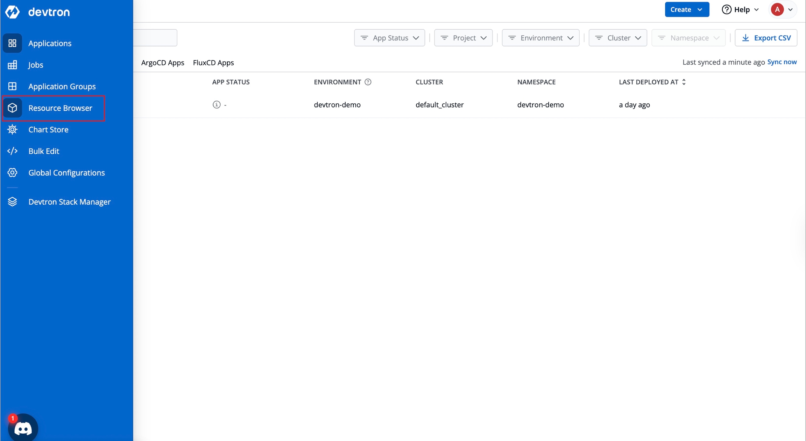Screen dimensions: 806x441
Task: Click the Export CSV button
Action: pos(766,38)
